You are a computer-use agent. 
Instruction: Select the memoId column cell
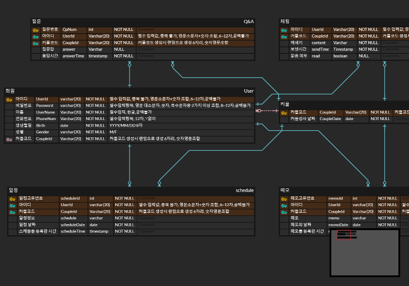point(339,199)
